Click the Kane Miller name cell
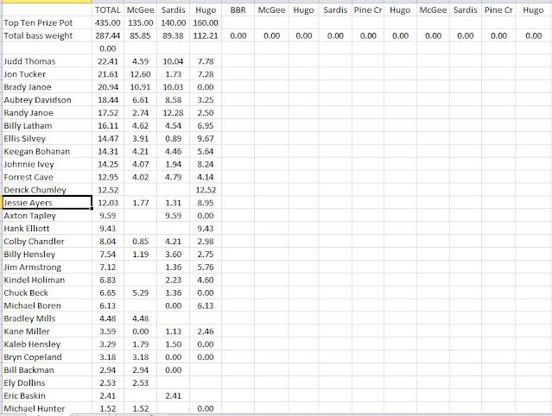The width and height of the screenshot is (552, 416). pos(48,331)
